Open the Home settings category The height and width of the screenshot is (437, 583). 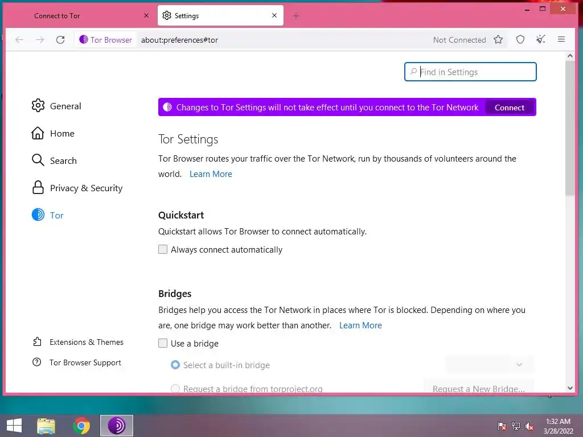click(53, 133)
